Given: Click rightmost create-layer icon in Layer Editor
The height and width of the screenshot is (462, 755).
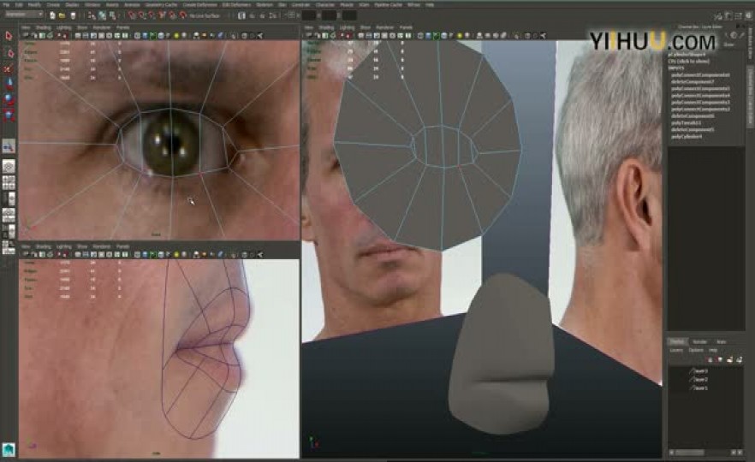Looking at the screenshot, I should click(739, 359).
